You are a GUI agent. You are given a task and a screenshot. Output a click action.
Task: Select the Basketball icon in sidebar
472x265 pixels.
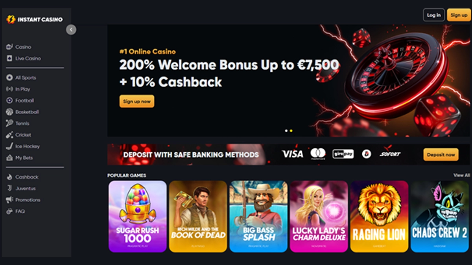click(9, 112)
